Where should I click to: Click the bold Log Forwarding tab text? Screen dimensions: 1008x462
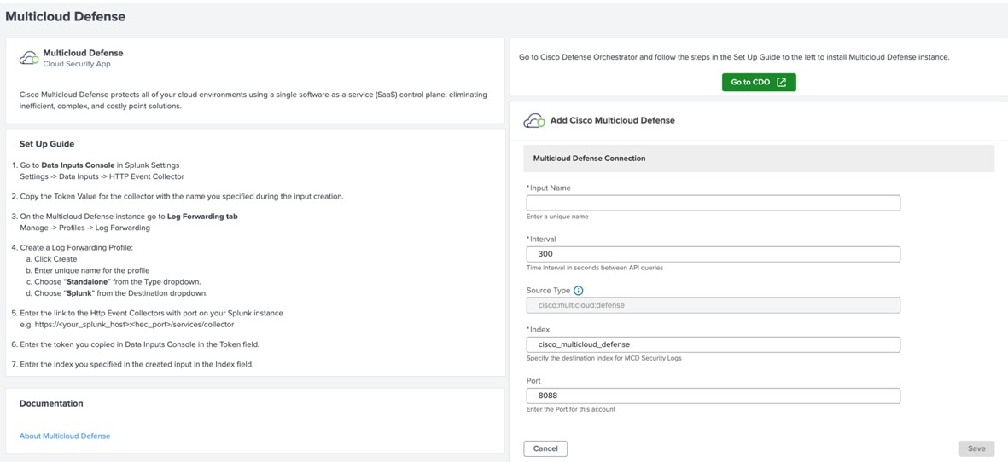pyautogui.click(x=202, y=217)
